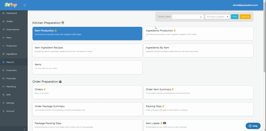The width and height of the screenshot is (266, 131).
Task: Click the SMS chat bubble icon
Action: click(3, 95)
